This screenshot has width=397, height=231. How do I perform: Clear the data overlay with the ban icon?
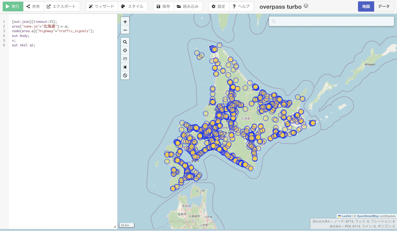125,76
